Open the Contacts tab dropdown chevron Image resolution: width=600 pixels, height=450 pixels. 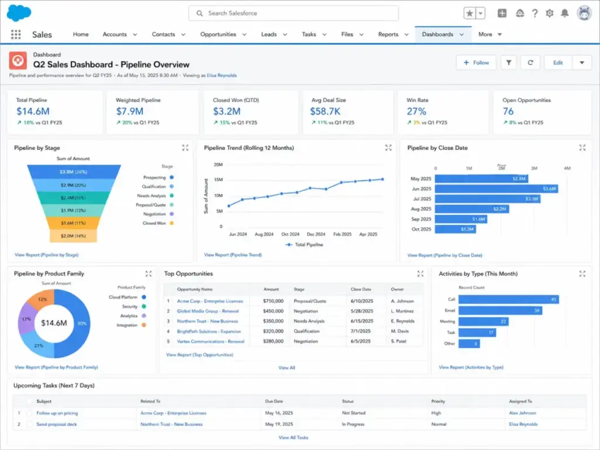(183, 35)
